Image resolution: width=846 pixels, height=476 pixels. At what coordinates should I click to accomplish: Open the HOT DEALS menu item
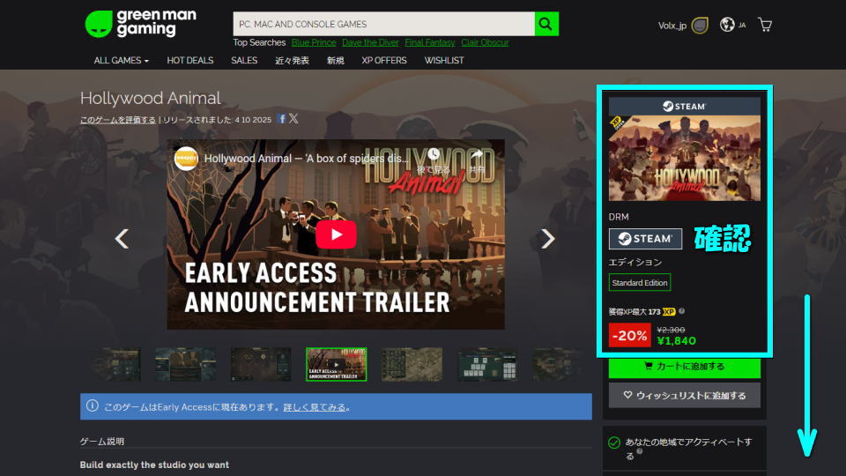tap(190, 61)
